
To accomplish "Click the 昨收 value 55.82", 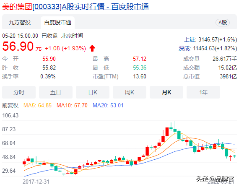I will pyautogui.click(x=49, y=68).
